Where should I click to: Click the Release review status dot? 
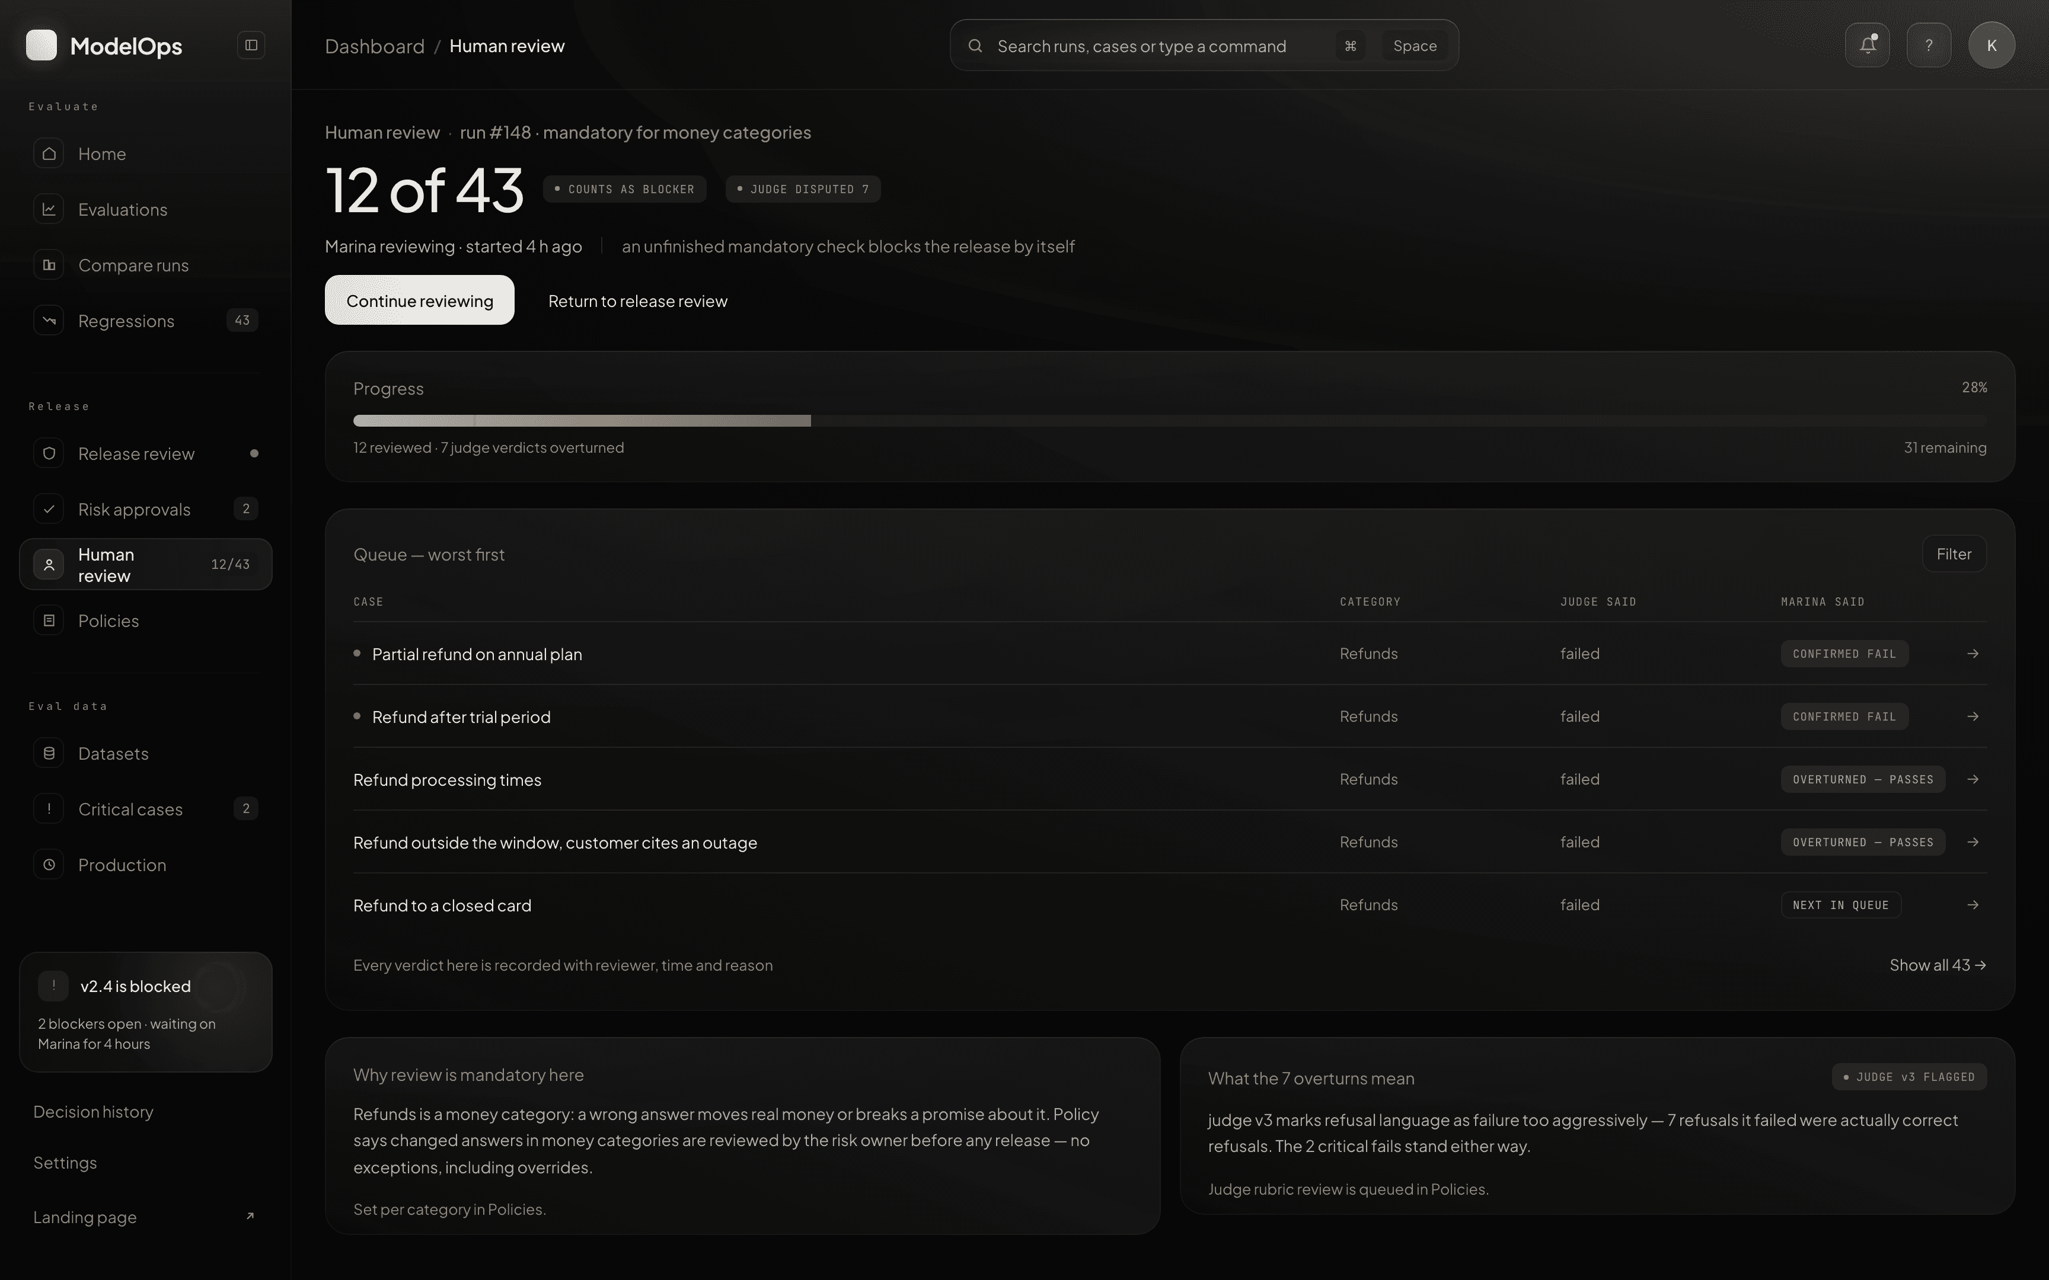tap(254, 454)
